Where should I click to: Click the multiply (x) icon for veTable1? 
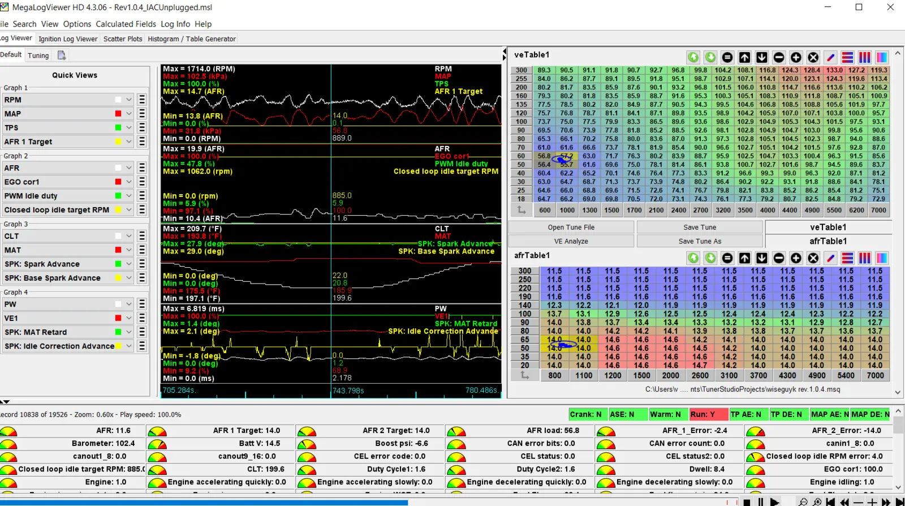click(813, 57)
